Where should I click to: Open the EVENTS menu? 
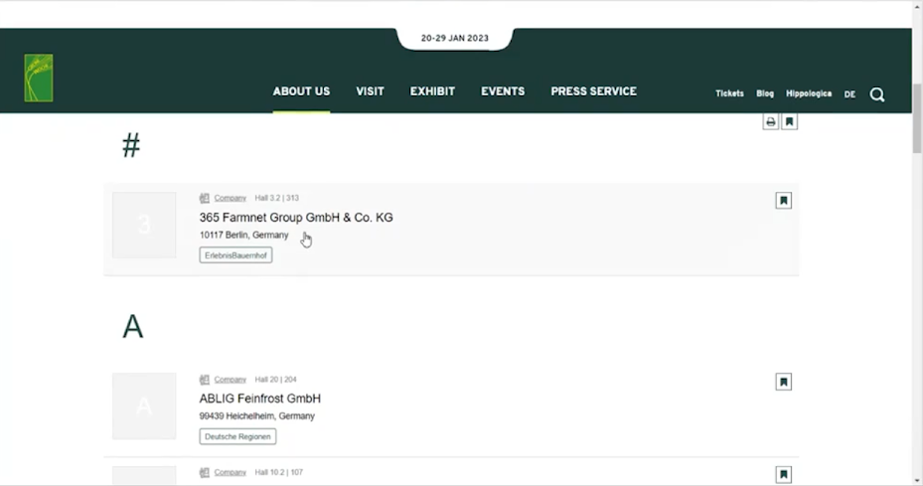click(x=503, y=91)
